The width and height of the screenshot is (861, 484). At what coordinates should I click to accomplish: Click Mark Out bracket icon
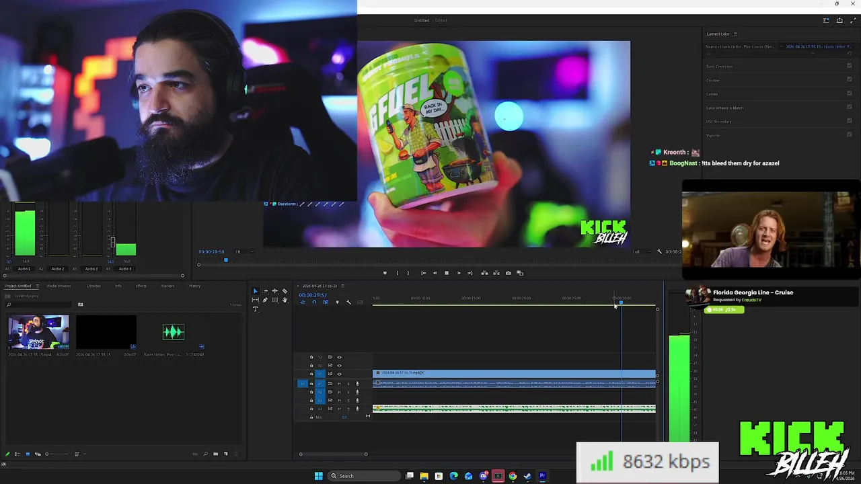pyautogui.click(x=408, y=273)
